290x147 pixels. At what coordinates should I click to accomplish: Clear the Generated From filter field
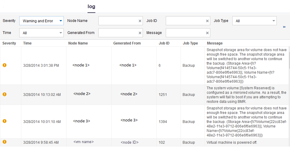(x=140, y=33)
